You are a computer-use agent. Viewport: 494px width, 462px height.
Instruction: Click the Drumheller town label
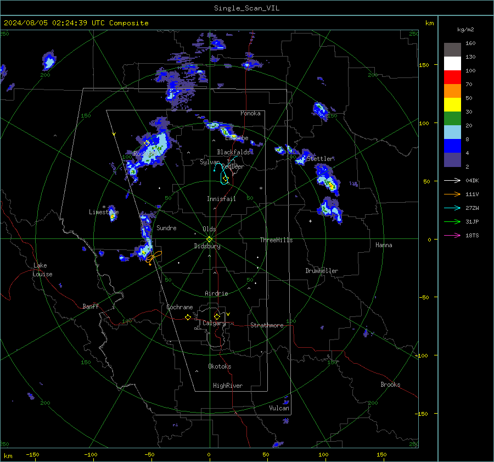tap(321, 271)
